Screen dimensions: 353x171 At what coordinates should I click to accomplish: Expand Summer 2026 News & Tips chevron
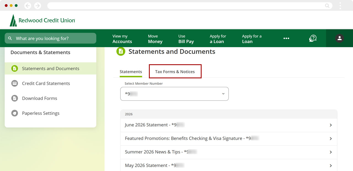point(331,152)
